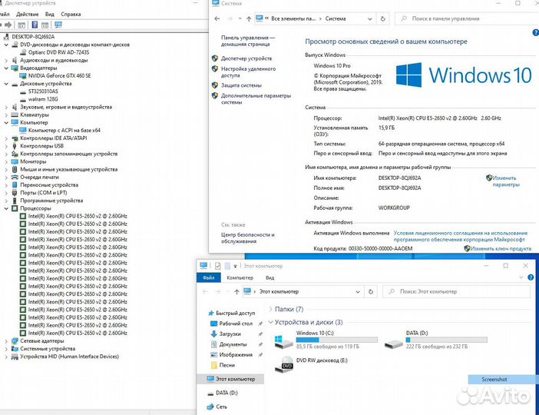This screenshot has height=415, width=539.
Task: Expand Устройства HID (Human Interface Devices)
Action: (6, 357)
